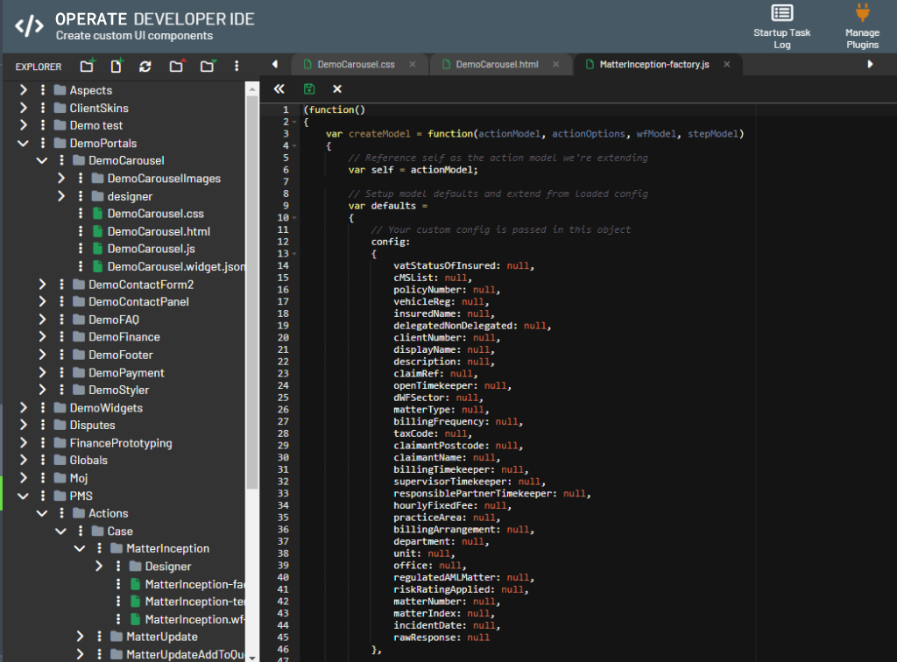Open the options dots beside DemoFinance
This screenshot has height=662, width=897.
pyautogui.click(x=61, y=337)
